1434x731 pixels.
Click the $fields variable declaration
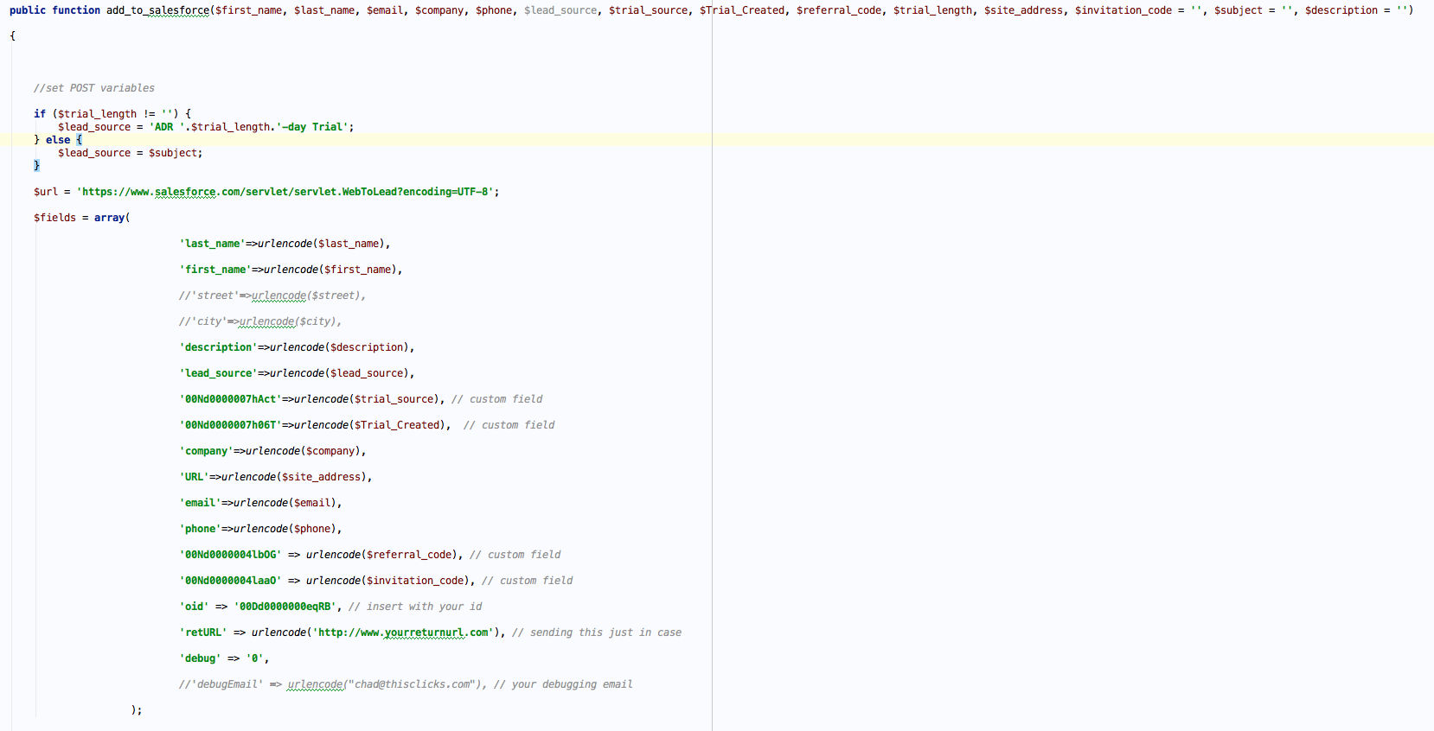(x=54, y=218)
